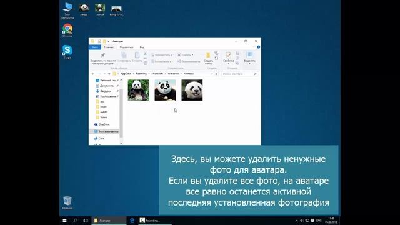Click the New folder icon
This screenshot has width=400, height=225.
coord(208,55)
